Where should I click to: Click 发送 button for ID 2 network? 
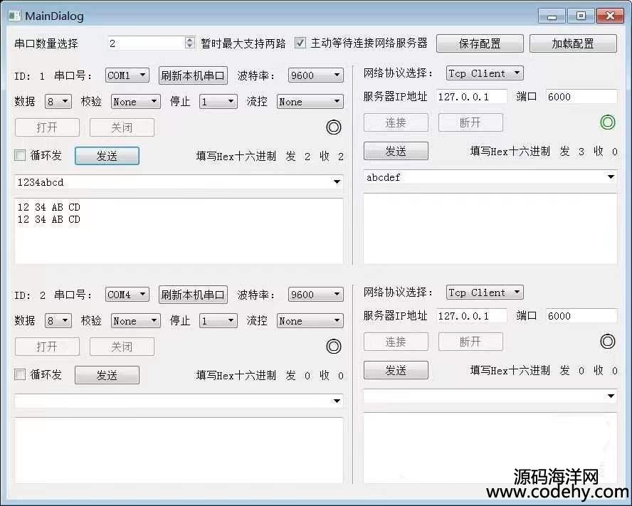[396, 370]
